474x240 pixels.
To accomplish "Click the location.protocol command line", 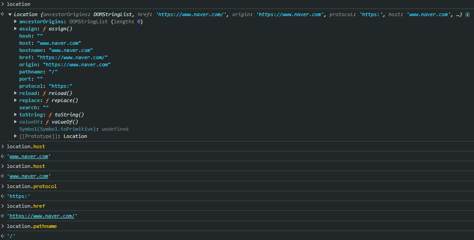I will tap(32, 186).
